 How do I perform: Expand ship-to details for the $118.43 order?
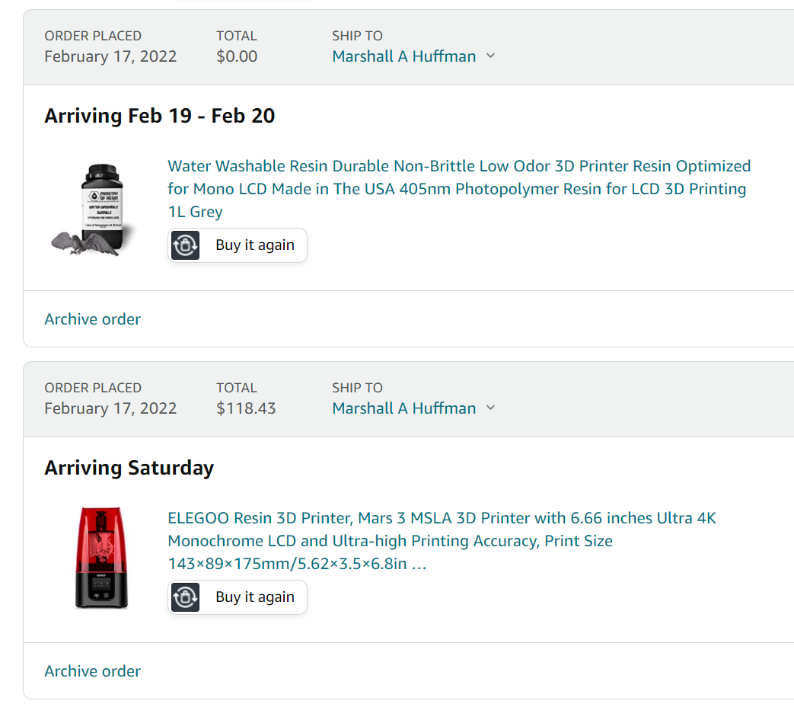tap(490, 408)
